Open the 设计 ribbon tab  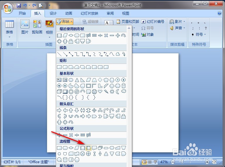[53, 13]
